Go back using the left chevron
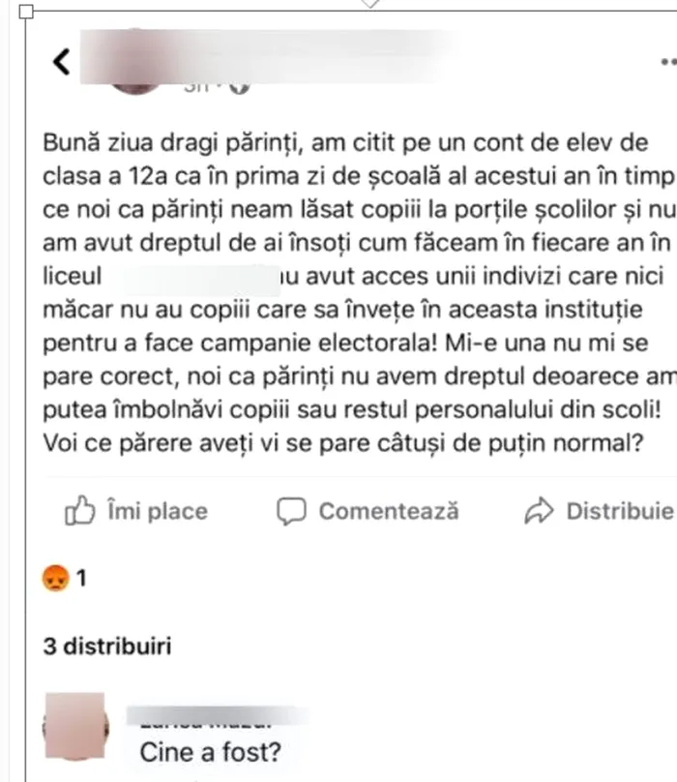This screenshot has width=677, height=782. point(61,63)
